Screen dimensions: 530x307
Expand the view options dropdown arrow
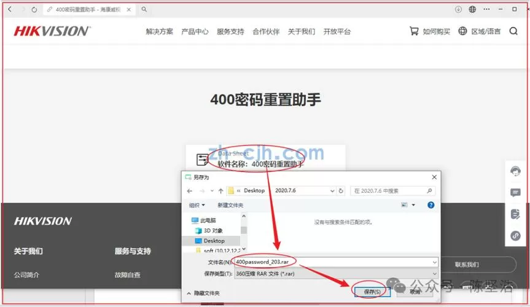(x=413, y=205)
